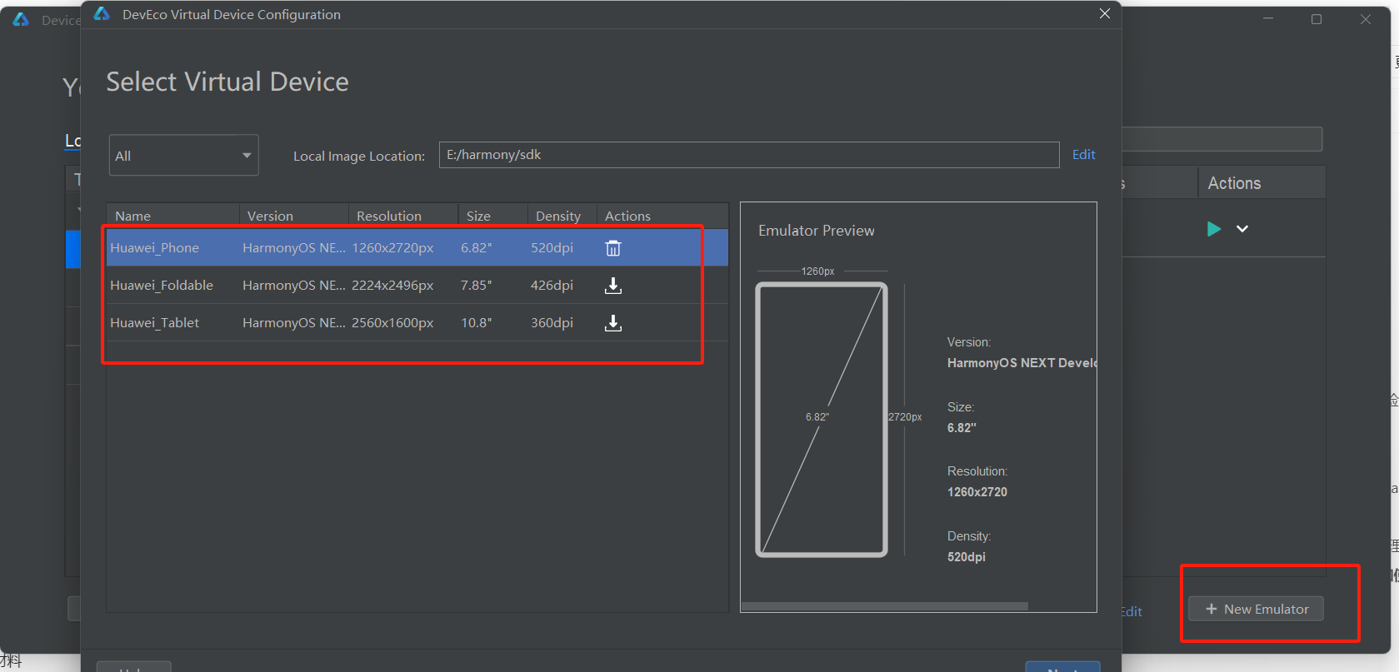Sort by the Name column header
Image resolution: width=1399 pixels, height=672 pixels.
[x=172, y=216]
